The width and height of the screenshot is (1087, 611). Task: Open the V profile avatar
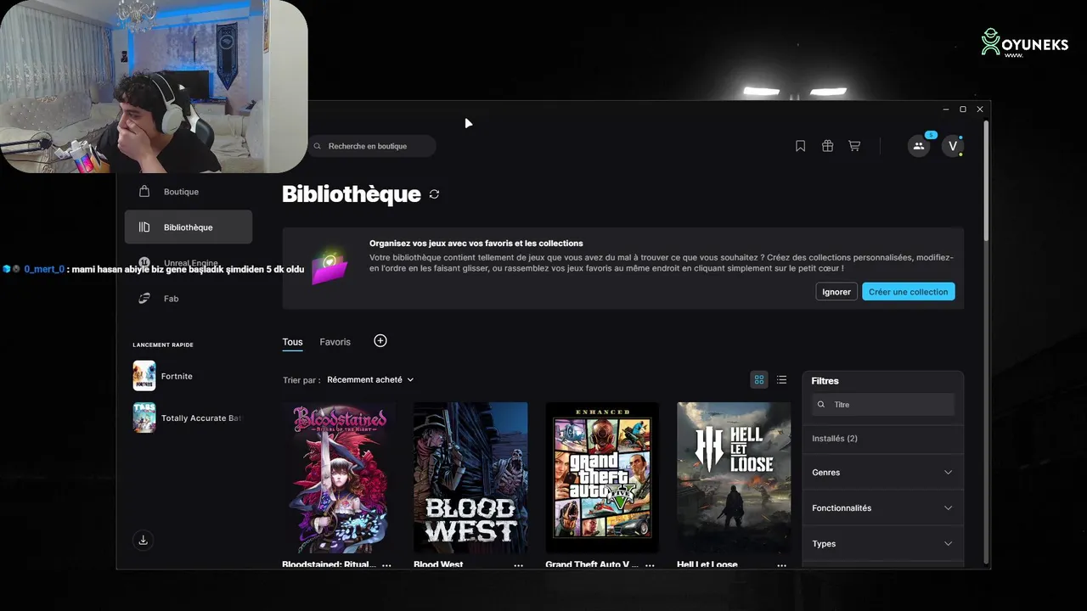953,146
